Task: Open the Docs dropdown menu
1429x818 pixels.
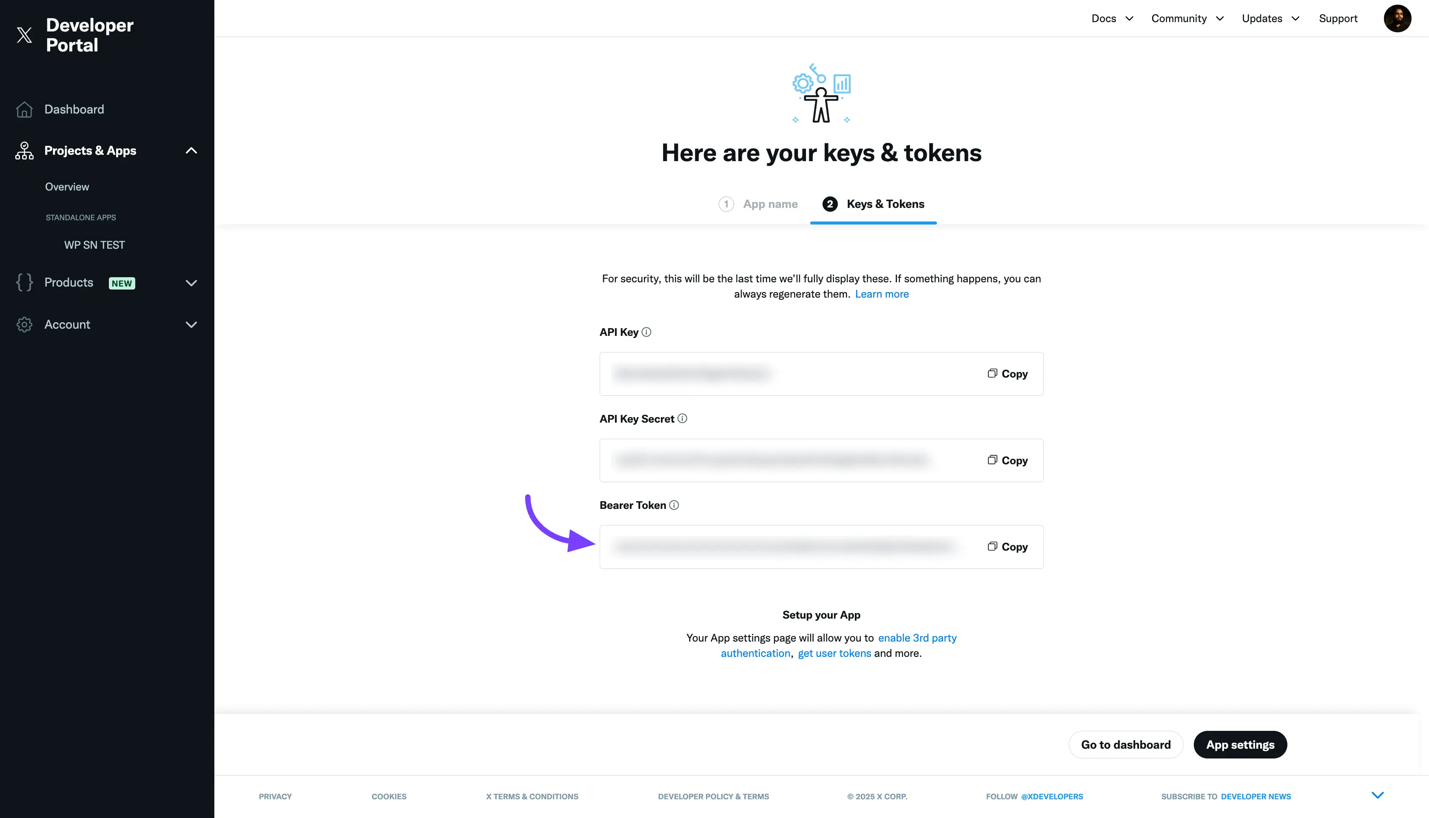Action: (1111, 19)
